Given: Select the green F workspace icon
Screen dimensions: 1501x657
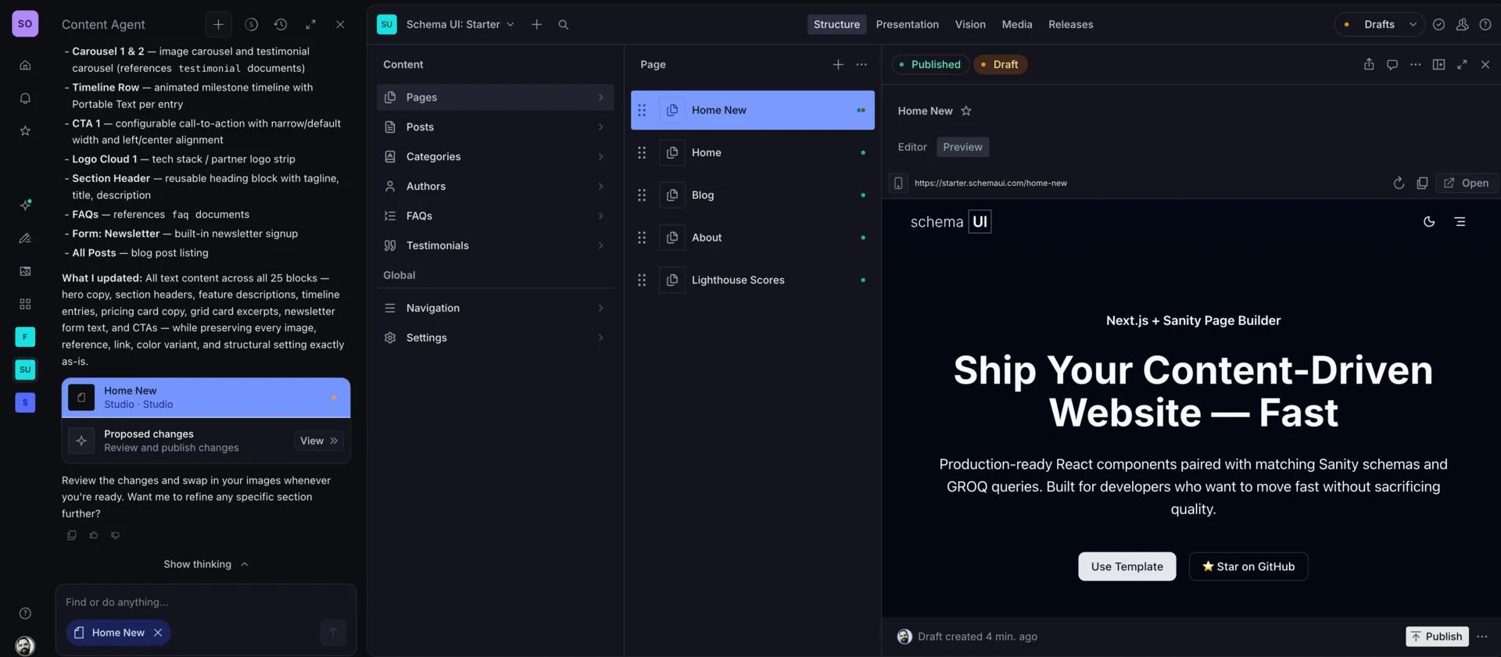Looking at the screenshot, I should (25, 337).
